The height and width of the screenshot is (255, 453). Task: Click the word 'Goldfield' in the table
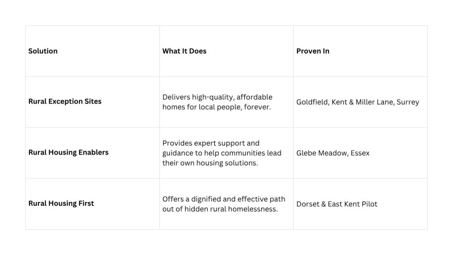(311, 102)
